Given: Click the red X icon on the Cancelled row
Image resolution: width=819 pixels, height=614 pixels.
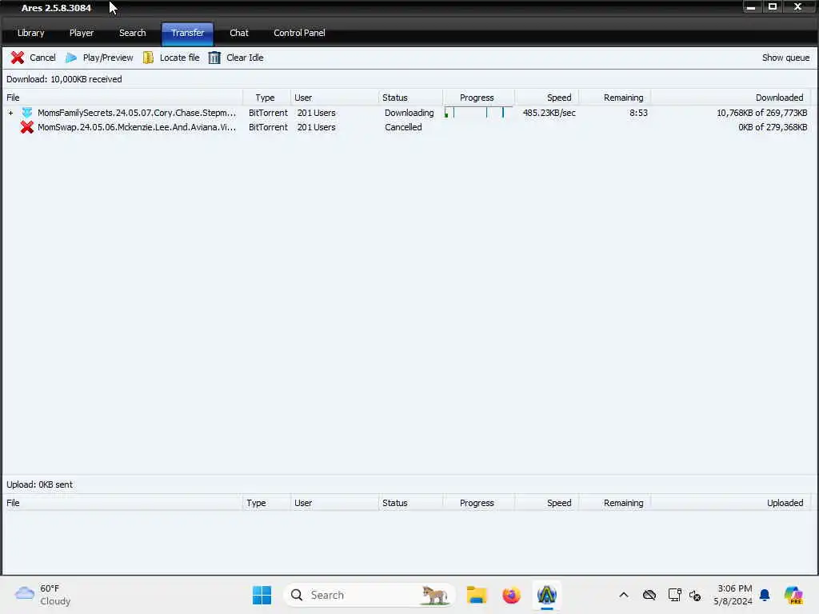Looking at the screenshot, I should (27, 127).
